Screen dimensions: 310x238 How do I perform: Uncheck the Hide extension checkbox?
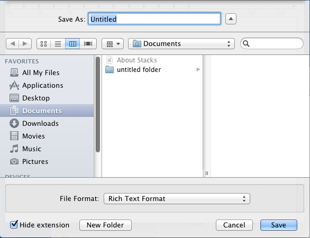click(14, 225)
